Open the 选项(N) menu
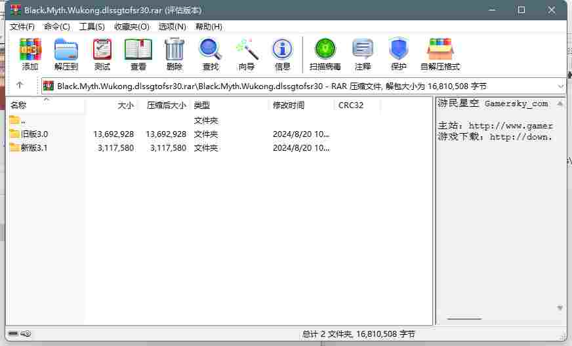The image size is (572, 346). 172,27
